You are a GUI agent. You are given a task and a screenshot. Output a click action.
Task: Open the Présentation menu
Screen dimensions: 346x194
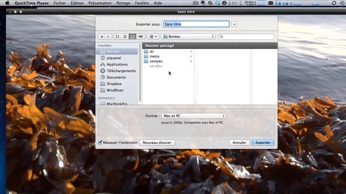point(100,3)
